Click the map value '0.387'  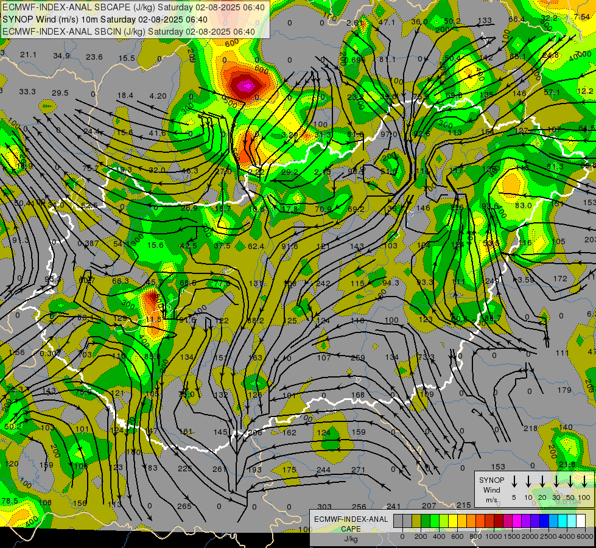point(88,244)
